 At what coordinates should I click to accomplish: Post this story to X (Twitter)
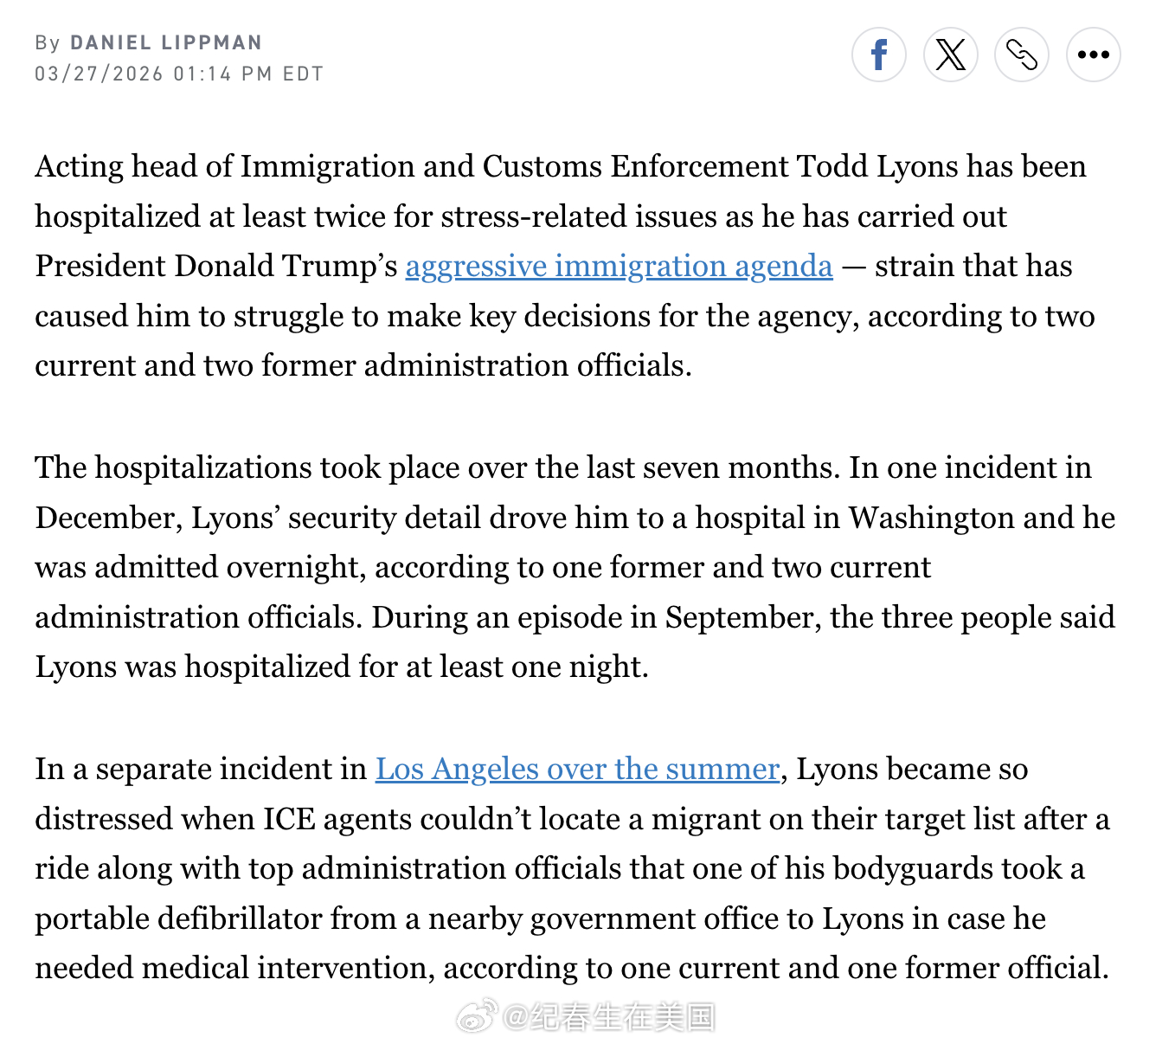pos(951,54)
